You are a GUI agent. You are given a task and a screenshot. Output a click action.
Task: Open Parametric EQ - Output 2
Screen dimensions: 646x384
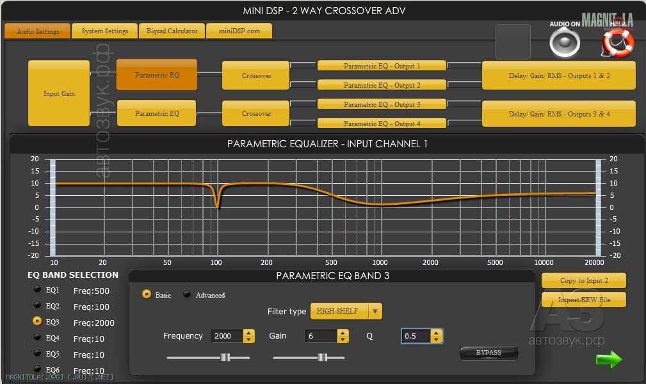point(382,85)
